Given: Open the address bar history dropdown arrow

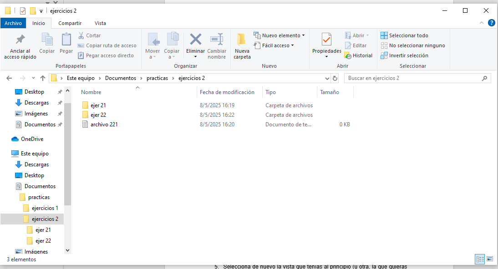Looking at the screenshot, I should tap(327, 78).
